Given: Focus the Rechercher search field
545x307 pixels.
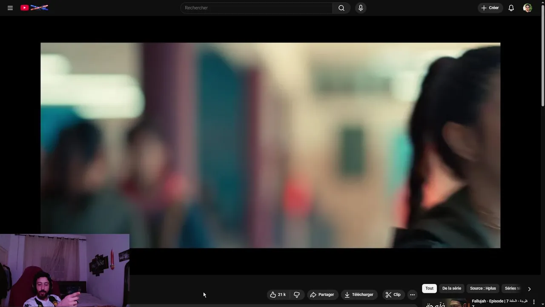Looking at the screenshot, I should (256, 8).
